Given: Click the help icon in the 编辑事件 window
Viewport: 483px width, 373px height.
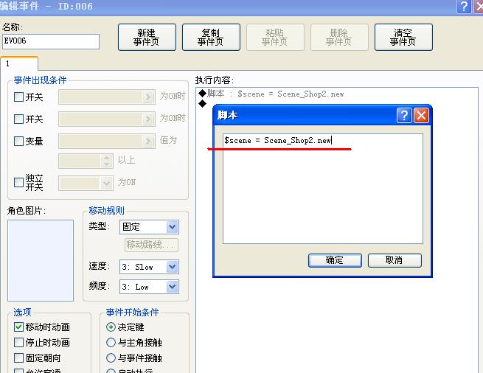Looking at the screenshot, I should 464,7.
